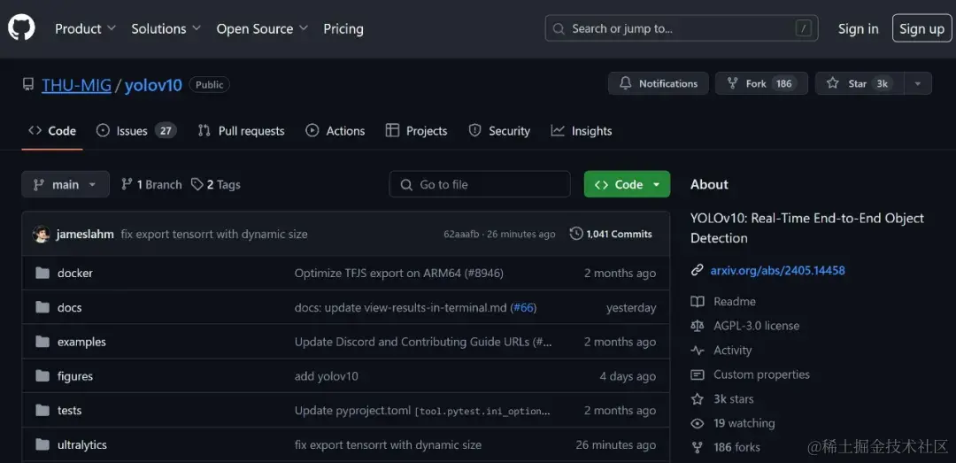Open the main branch selector dropdown
Image resolution: width=956 pixels, height=463 pixels.
tap(66, 184)
